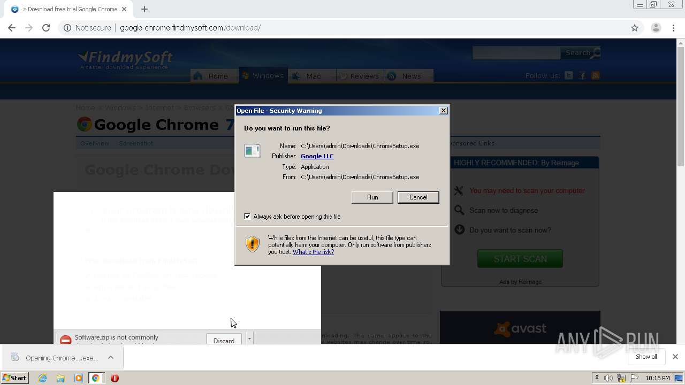Click the browser forward arrow
Image resolution: width=685 pixels, height=385 pixels.
(29, 28)
